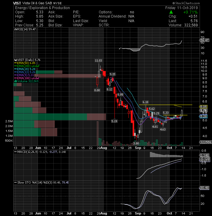Click Energy / Exploration & Production sector text

click(42, 8)
